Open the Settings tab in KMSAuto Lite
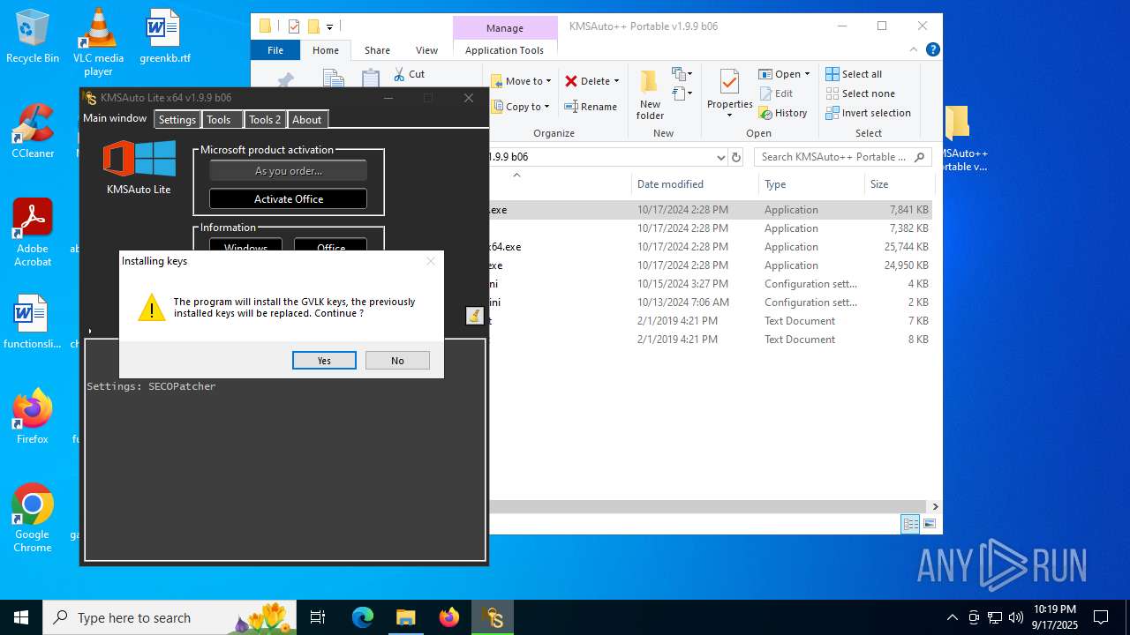The image size is (1130, 635). (177, 120)
